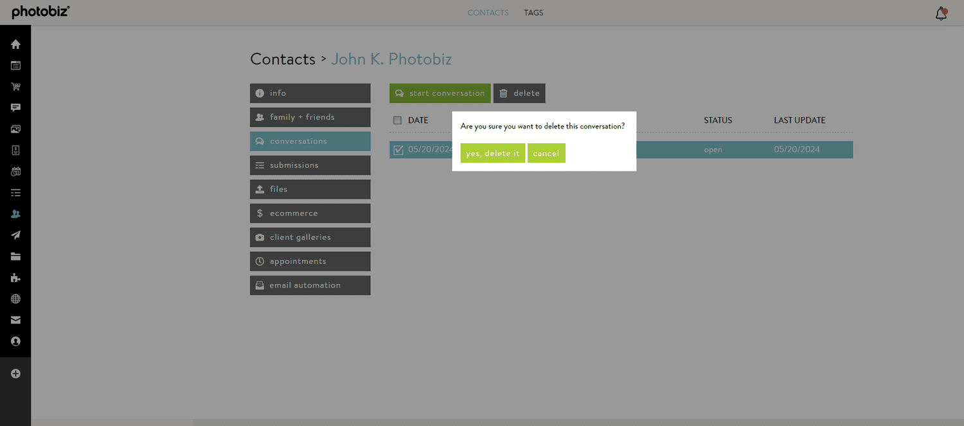Cancel the delete confirmation
Screen dimensions: 964x426
[x=546, y=154]
